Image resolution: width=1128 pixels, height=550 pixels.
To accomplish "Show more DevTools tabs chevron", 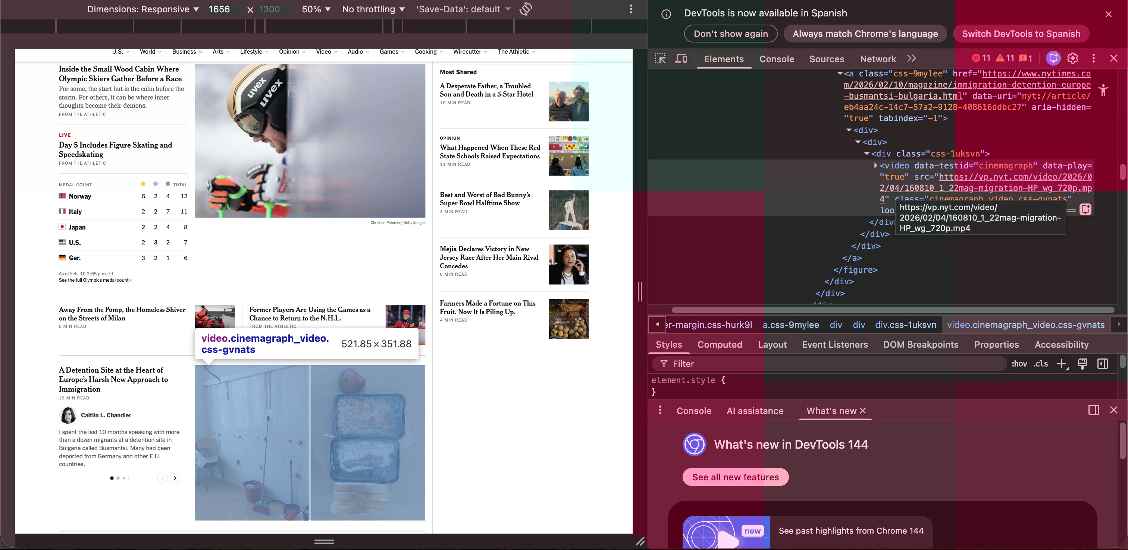I will click(912, 58).
